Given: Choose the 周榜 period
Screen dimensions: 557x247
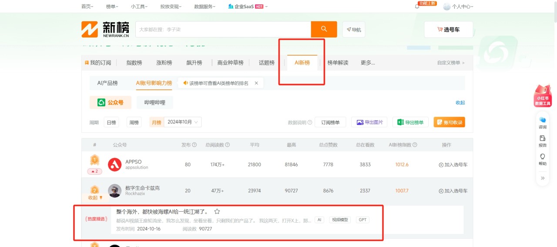Looking at the screenshot, I should point(134,122).
